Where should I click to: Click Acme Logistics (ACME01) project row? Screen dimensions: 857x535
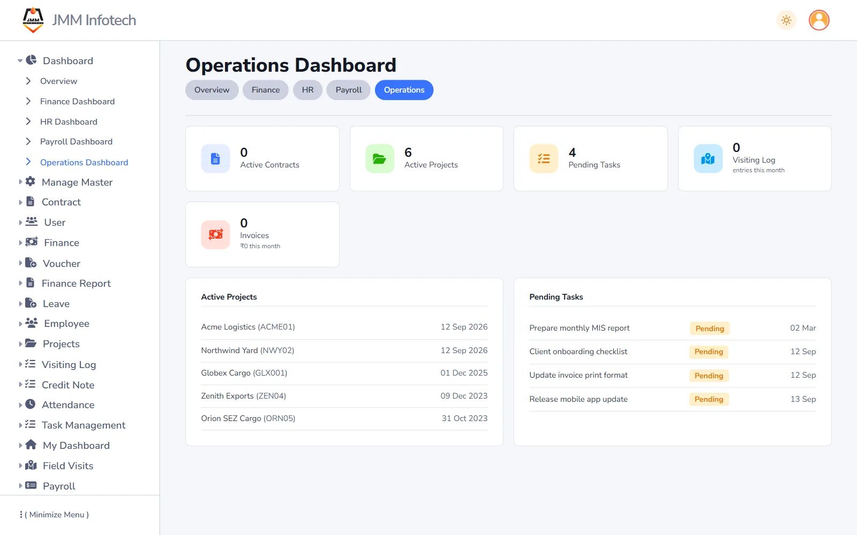(344, 327)
